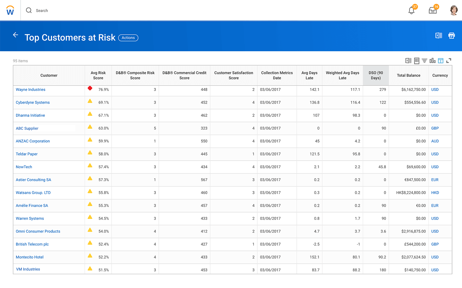Switch to bar chart view
The height and width of the screenshot is (288, 462).
coord(432,60)
